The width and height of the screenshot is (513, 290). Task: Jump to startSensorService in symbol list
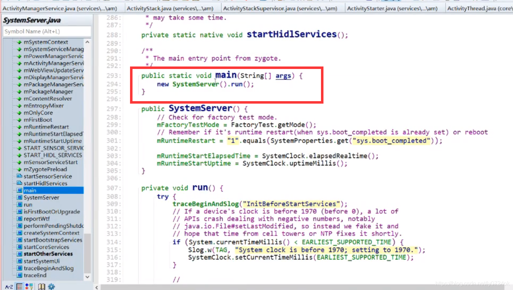pyautogui.click(x=48, y=176)
